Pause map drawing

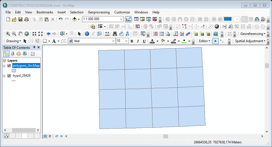point(61,136)
